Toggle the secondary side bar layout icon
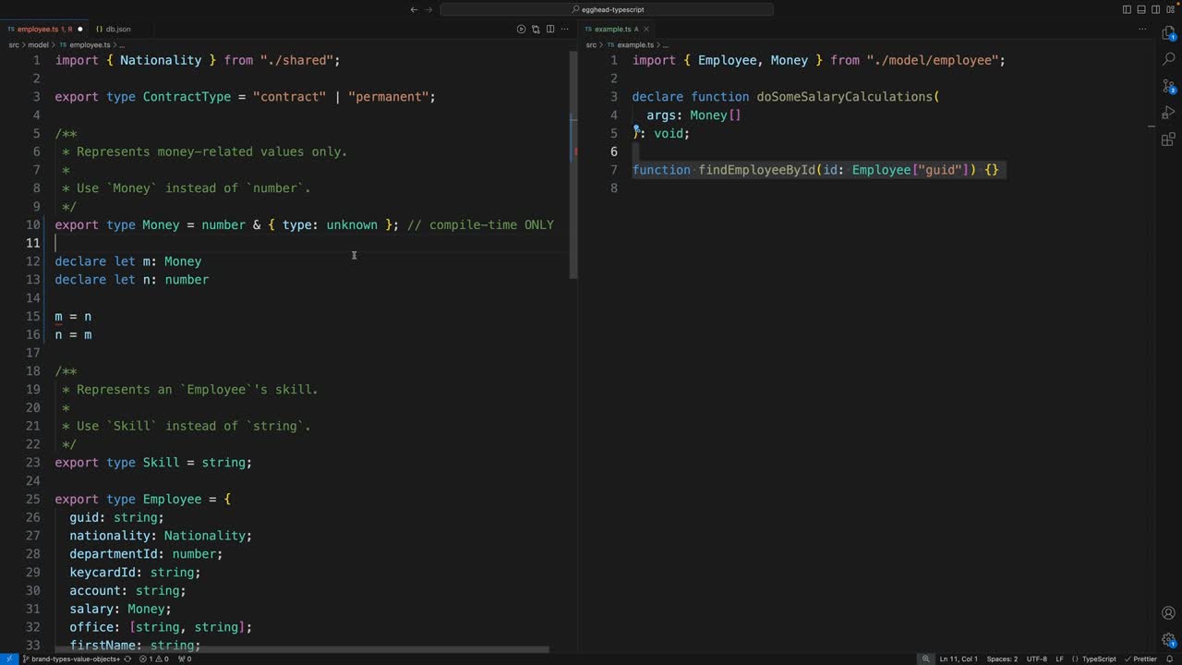The height and width of the screenshot is (665, 1182). click(x=1155, y=9)
